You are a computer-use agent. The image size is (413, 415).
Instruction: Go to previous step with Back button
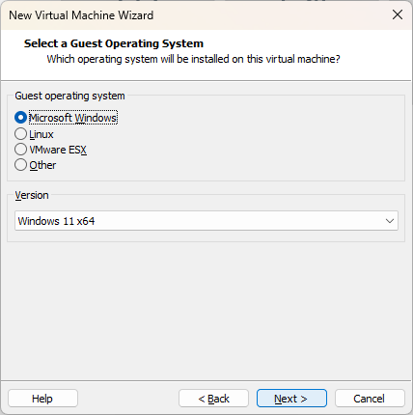pos(213,399)
